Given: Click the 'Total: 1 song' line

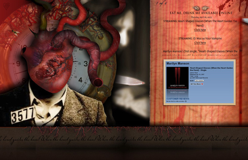Looking at the screenshot, I should click(194, 76).
